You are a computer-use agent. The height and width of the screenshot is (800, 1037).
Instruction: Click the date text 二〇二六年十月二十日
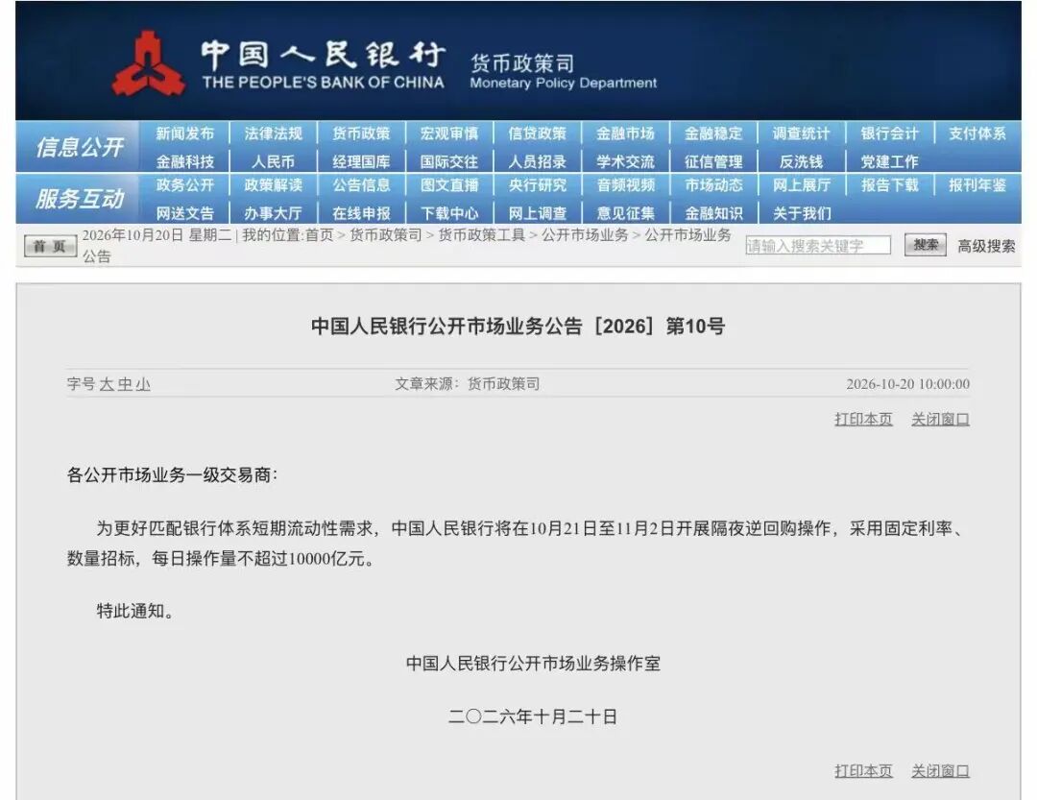(532, 716)
